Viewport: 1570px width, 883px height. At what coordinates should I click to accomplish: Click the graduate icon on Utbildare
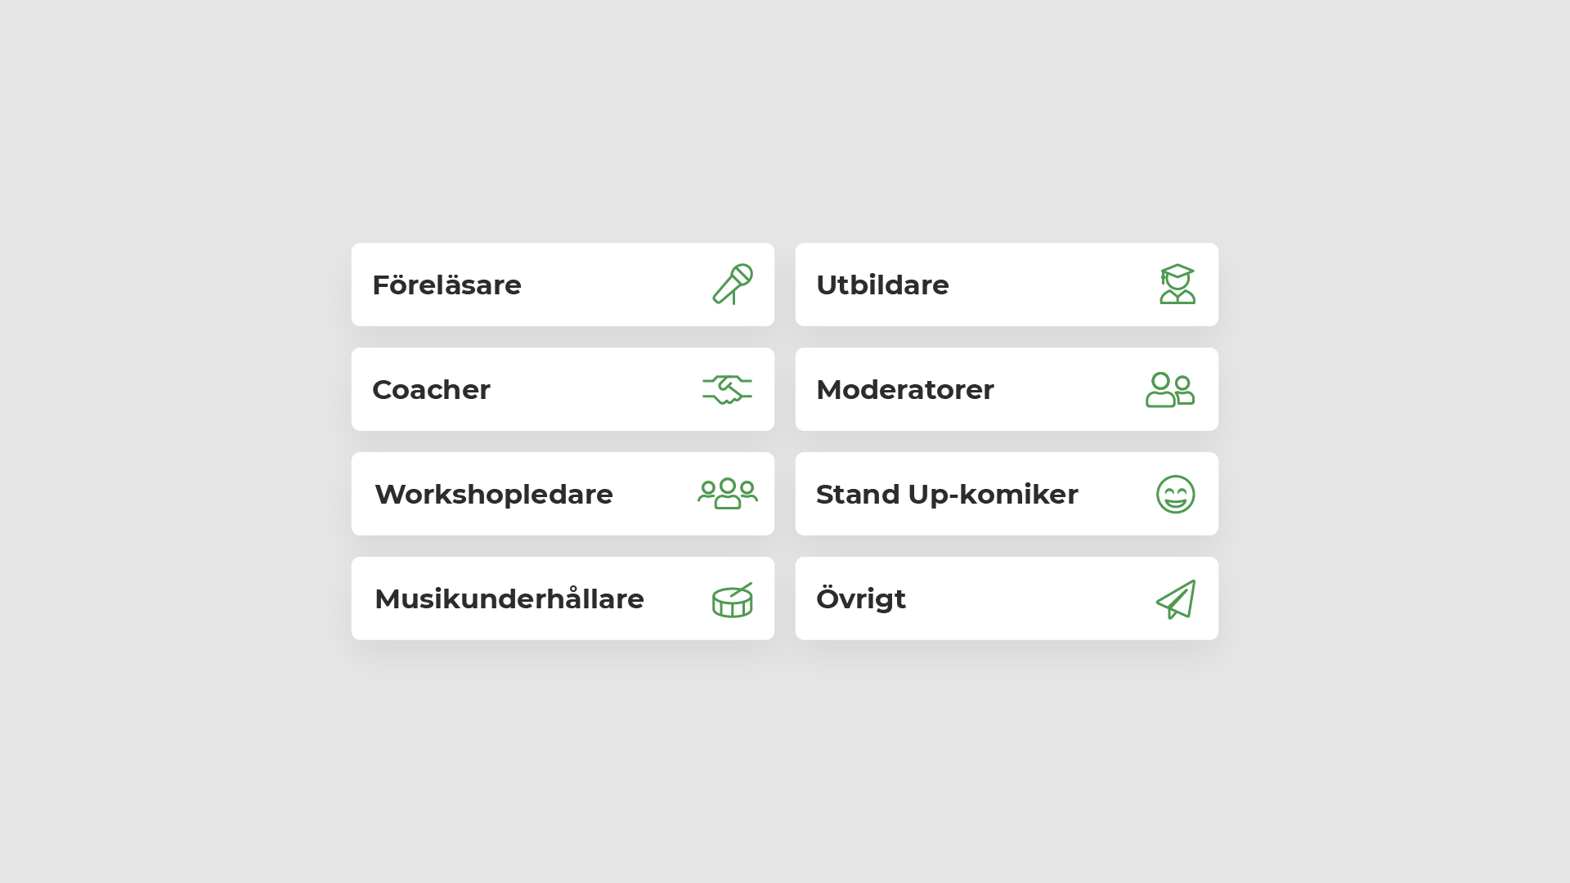coord(1177,284)
